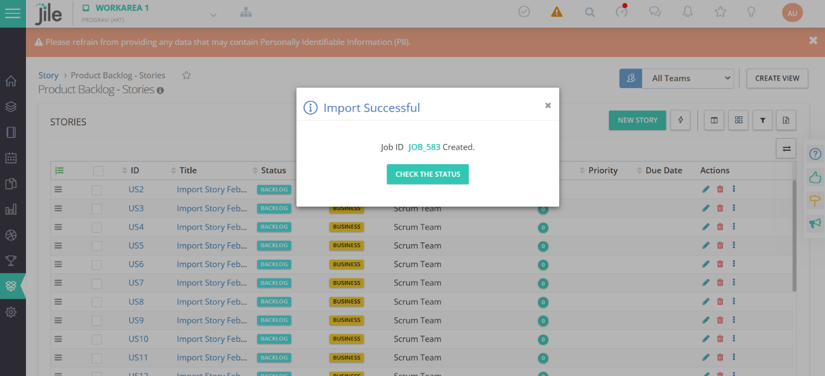Click the search magnifier icon in header
This screenshot has height=376, width=825.
click(589, 12)
